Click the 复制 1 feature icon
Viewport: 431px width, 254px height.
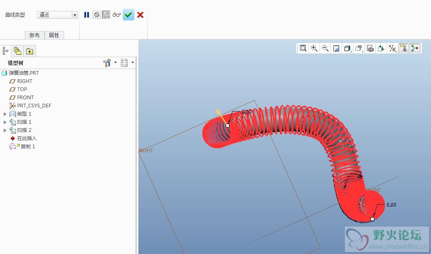[x=13, y=147]
